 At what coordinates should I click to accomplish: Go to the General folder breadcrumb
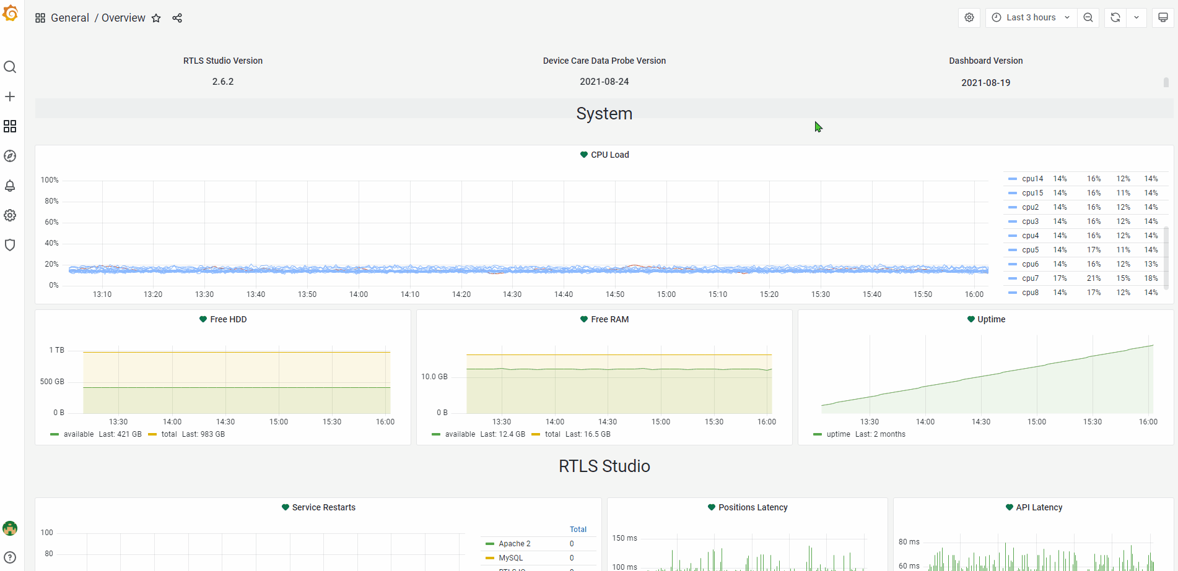point(70,18)
